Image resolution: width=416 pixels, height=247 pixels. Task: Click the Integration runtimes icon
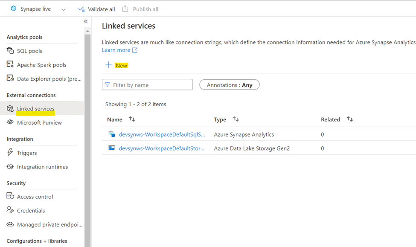(10, 167)
